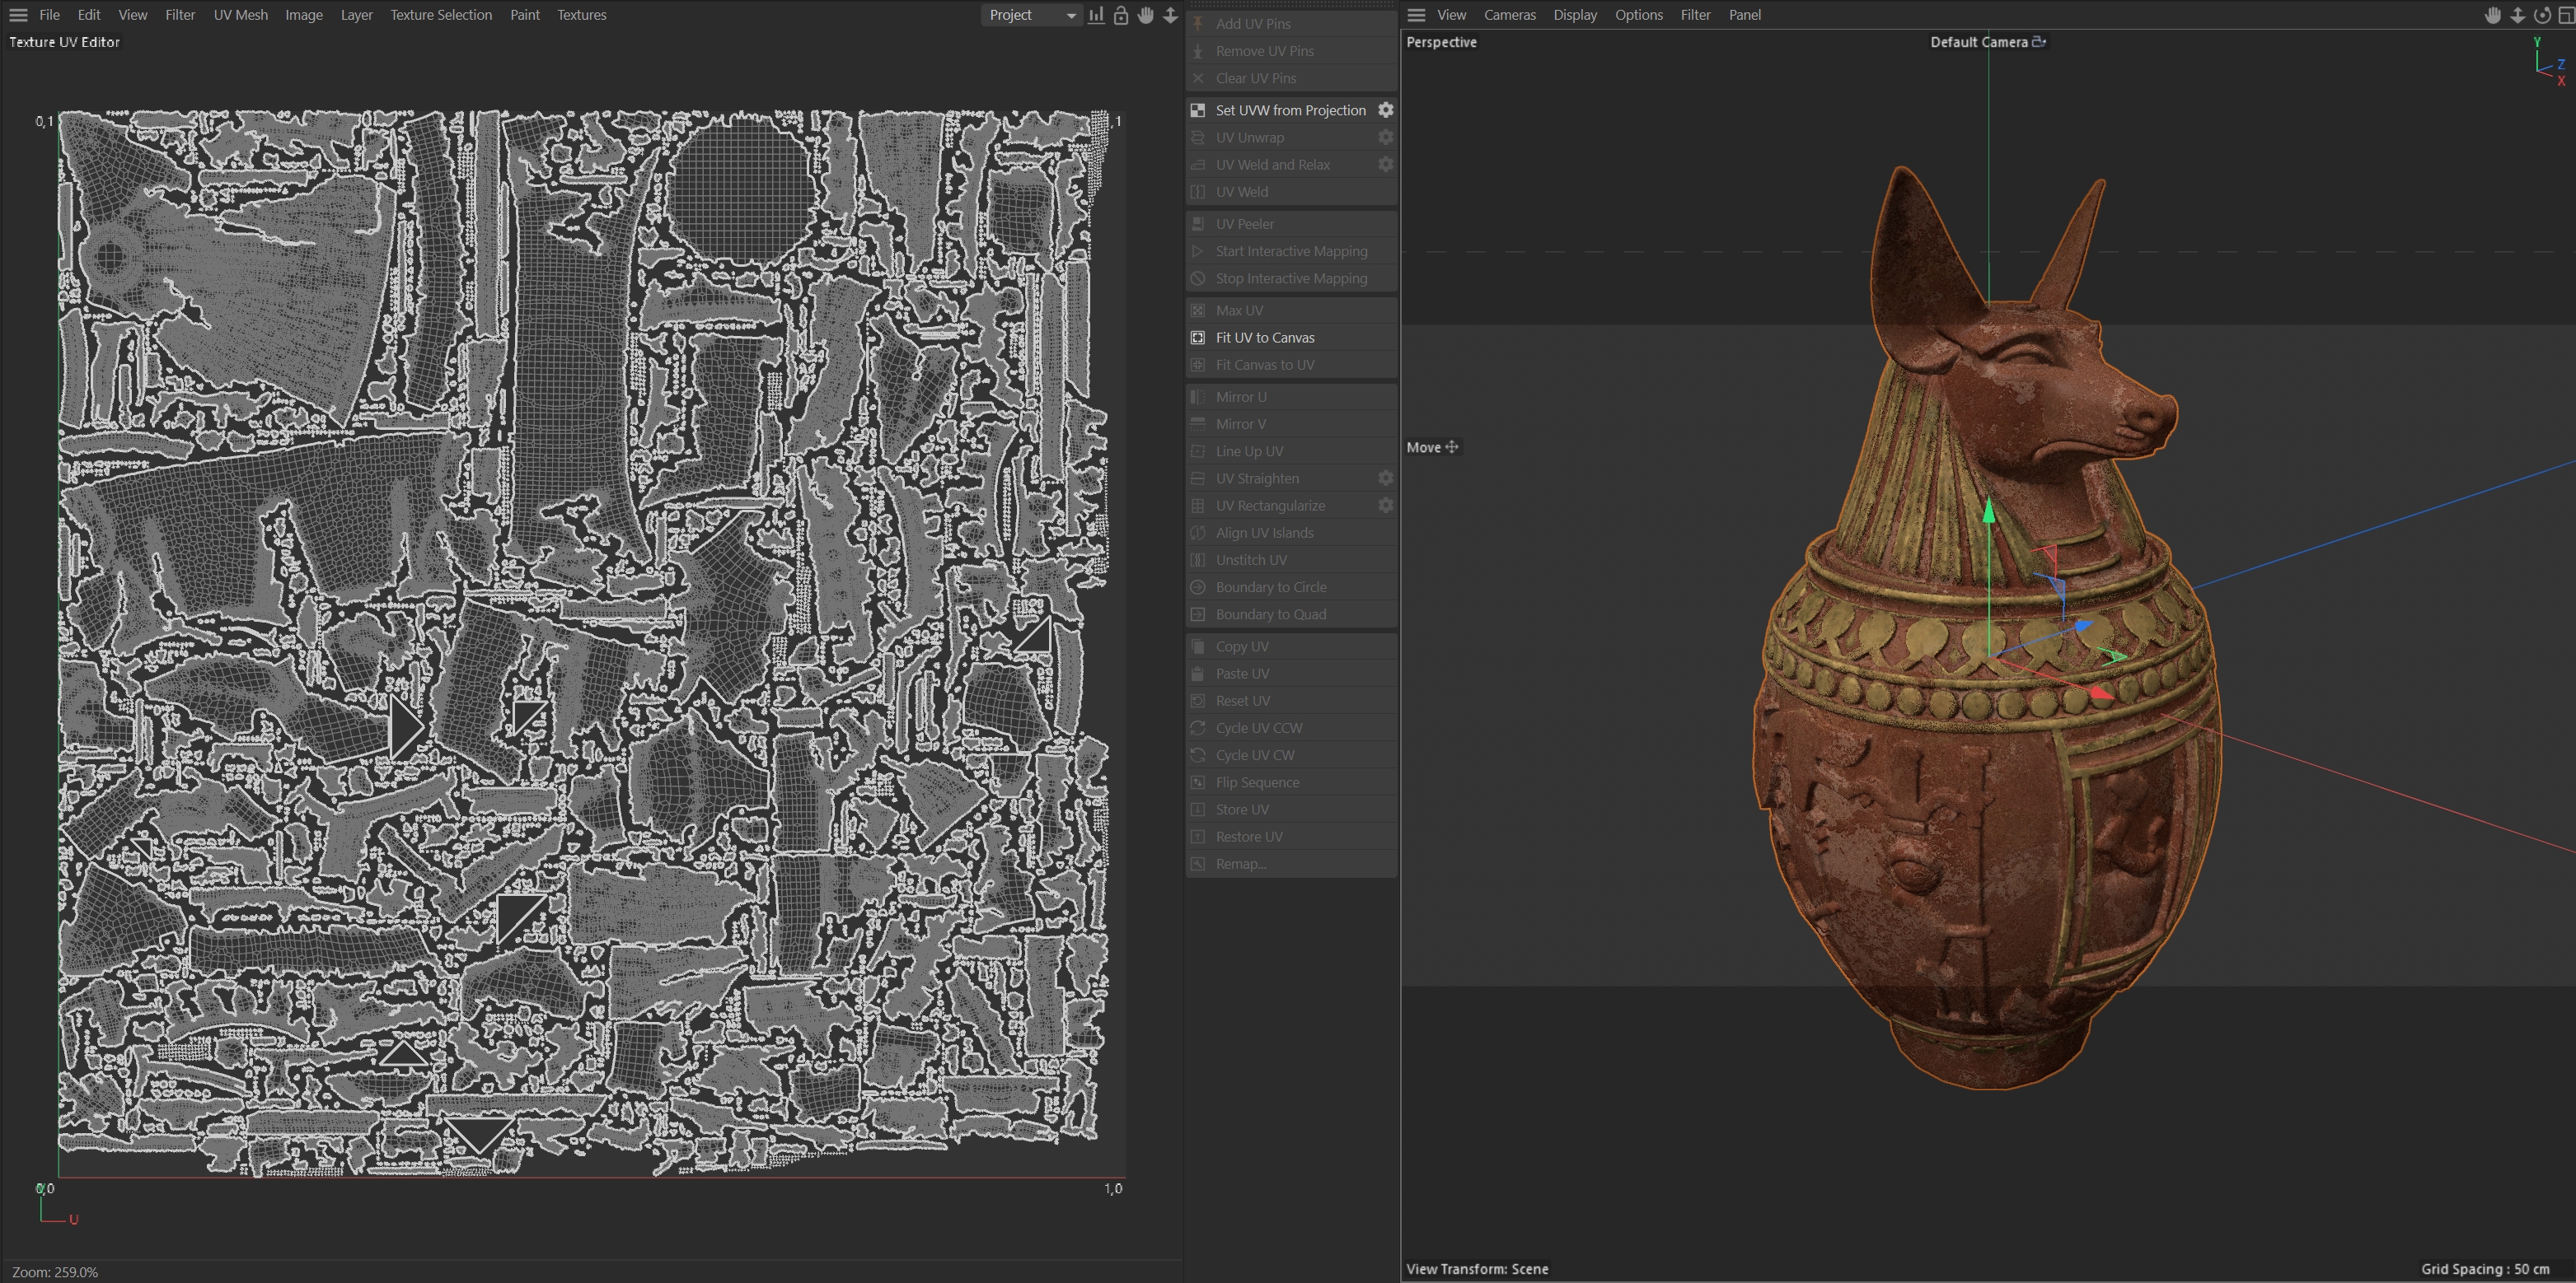Click the Set UVW from Projection checkerboard icon
This screenshot has height=1283, width=2576.
click(x=1198, y=110)
